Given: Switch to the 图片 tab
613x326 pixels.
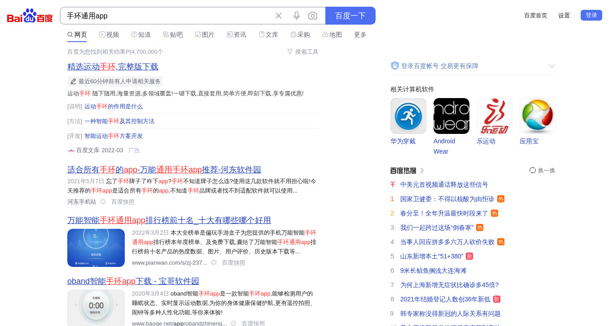Looking at the screenshot, I should [205, 34].
